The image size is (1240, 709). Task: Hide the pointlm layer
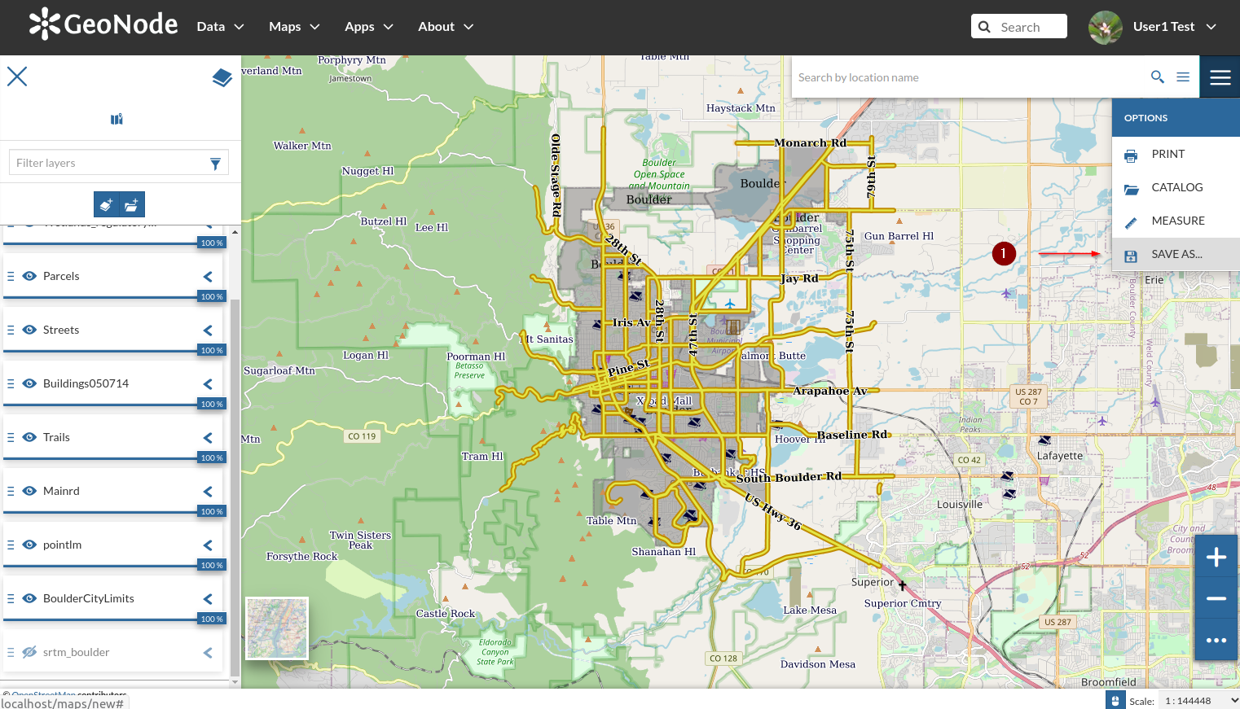[x=29, y=545]
